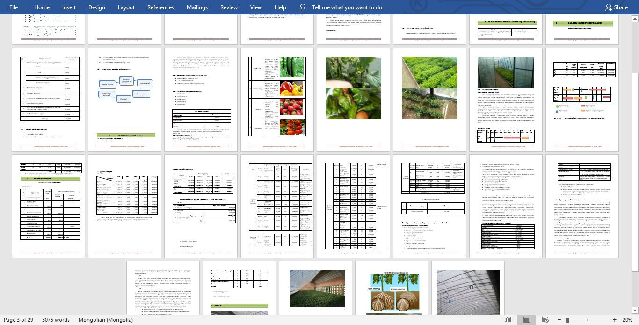The image size is (639, 325).
Task: Click the Tell me lightbulb icon
Action: point(303,7)
